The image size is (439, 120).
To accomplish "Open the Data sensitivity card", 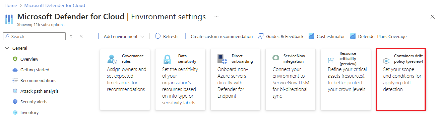I will click(180, 79).
